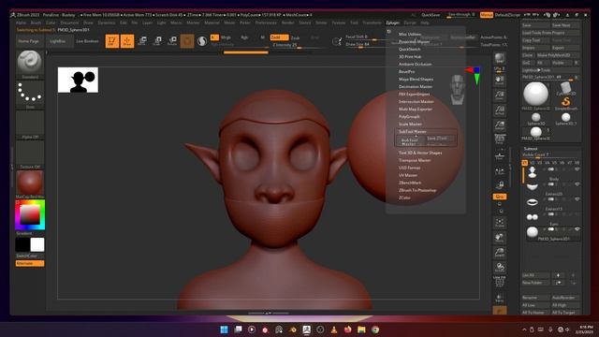
Task: Toggle Local Symmetry L.Sym button
Action: coord(499,171)
